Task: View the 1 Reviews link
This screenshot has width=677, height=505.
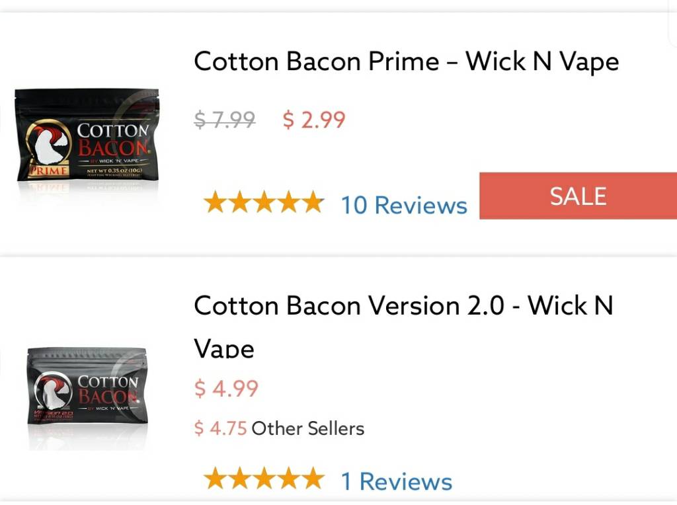Action: pyautogui.click(x=396, y=481)
